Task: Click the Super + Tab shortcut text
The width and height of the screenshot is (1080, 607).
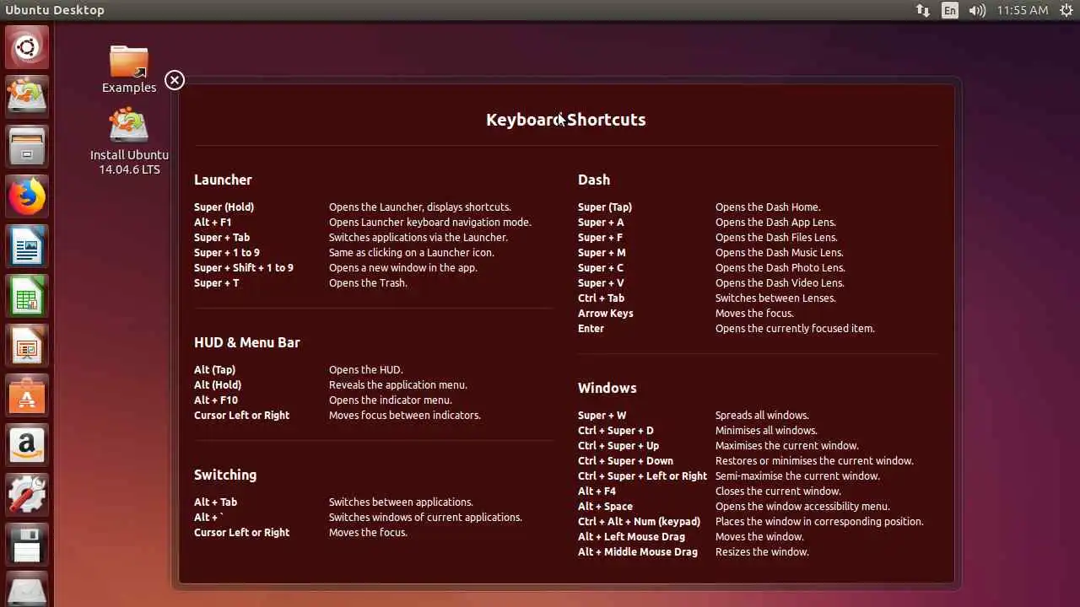Action: click(222, 237)
